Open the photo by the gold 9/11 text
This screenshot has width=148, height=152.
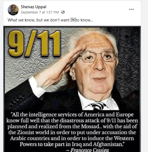34,43
